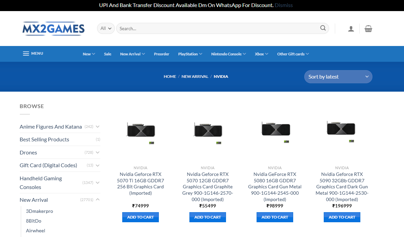
Task: Click NVIDIA label above RTX 5090
Action: point(342,168)
